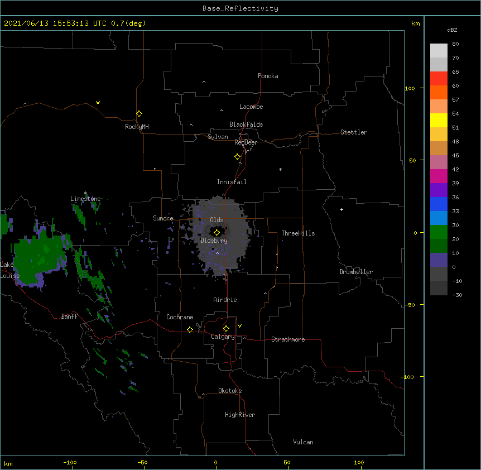Pick the light blue 30-33 dBZ swatch
The height and width of the screenshot is (470, 481).
coord(439,218)
